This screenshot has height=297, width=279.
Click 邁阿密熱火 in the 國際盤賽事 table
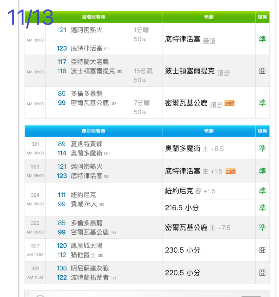(87, 30)
